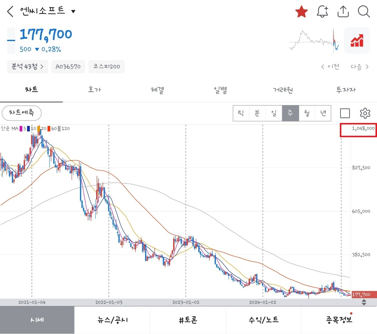
Task: Select the 월 chart period
Action: click(x=307, y=113)
